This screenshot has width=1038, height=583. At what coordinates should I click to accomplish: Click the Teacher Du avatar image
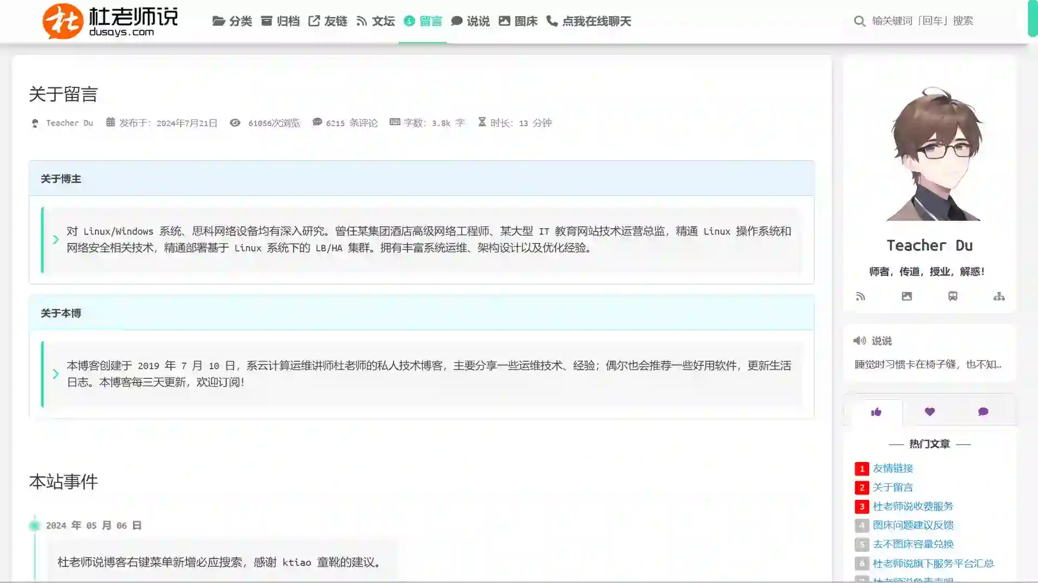coord(934,154)
